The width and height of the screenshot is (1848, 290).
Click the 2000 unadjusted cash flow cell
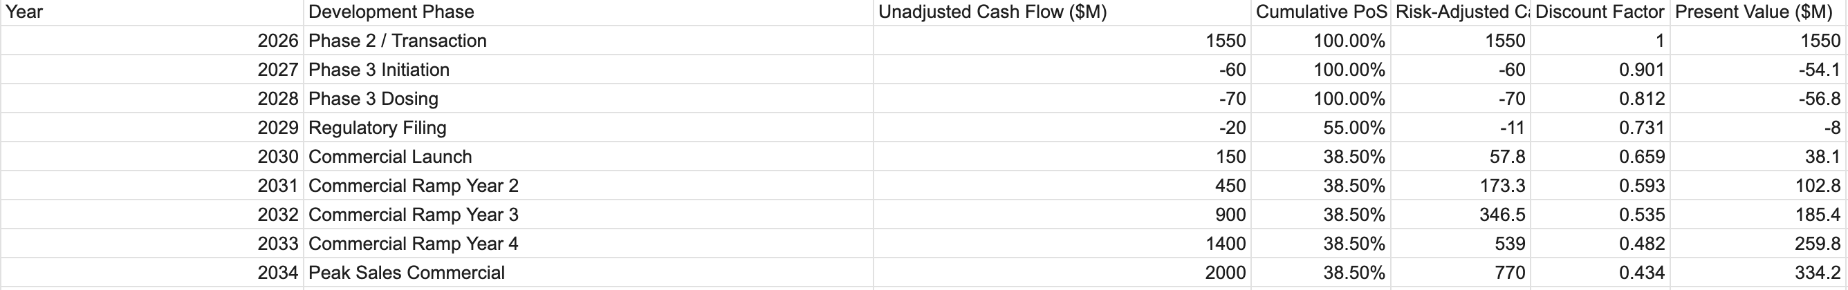pyautogui.click(x=1062, y=273)
